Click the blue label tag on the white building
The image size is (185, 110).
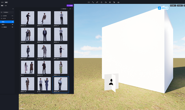point(163,8)
